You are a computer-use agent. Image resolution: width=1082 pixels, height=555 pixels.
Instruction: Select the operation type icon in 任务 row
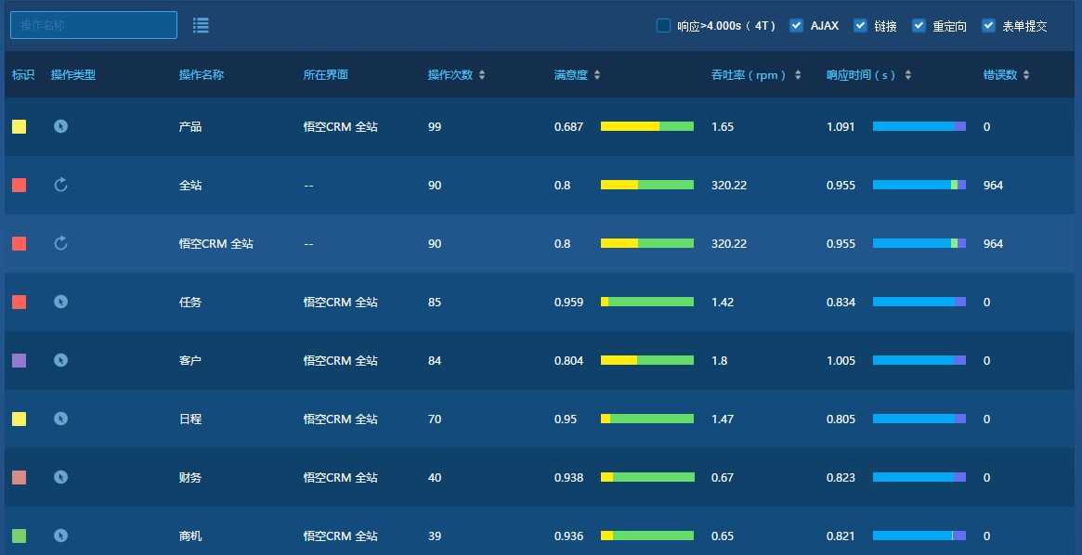pos(60,302)
